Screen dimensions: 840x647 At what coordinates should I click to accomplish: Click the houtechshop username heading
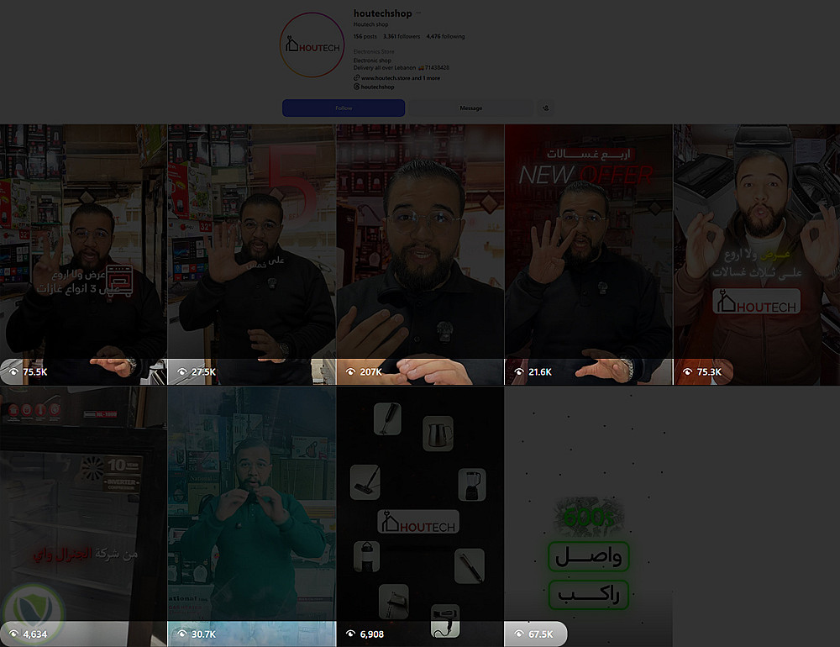(x=382, y=13)
